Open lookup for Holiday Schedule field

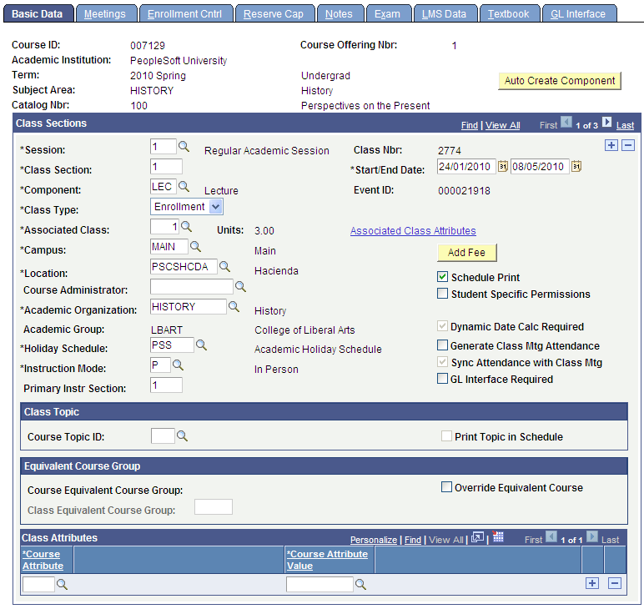pos(201,345)
